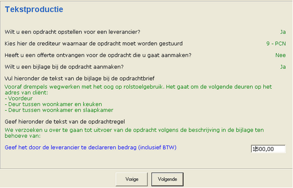Select the Heeft u een offerte ontvangen question
Viewport: 293px width, 188px height.
coord(98,55)
